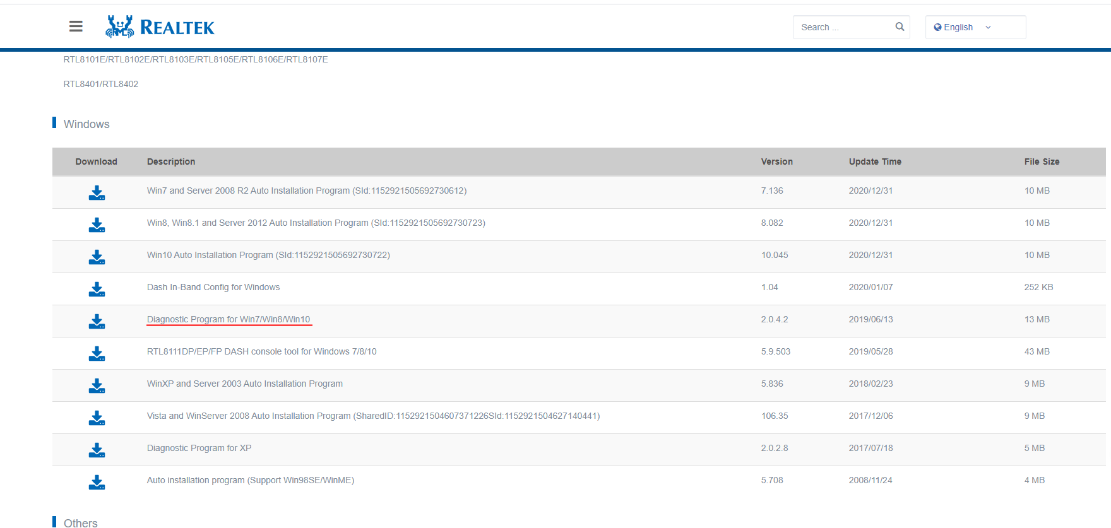Download Win98SE/WinME auto installation program
This screenshot has height=528, width=1111.
coord(97,482)
